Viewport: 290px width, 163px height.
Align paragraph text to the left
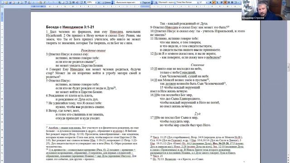[222, 2]
